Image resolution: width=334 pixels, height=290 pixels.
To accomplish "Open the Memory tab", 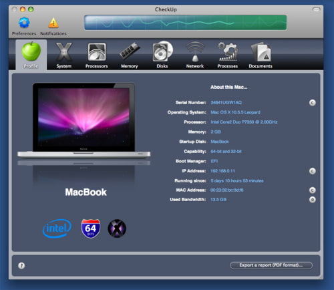I will click(130, 55).
